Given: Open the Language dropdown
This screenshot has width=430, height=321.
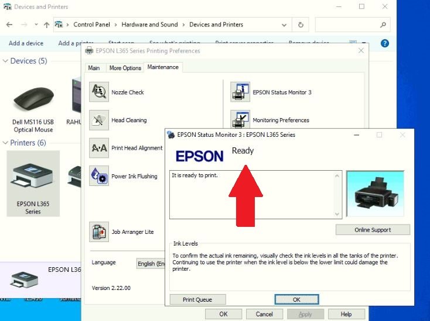Looking at the screenshot, I should pyautogui.click(x=151, y=264).
